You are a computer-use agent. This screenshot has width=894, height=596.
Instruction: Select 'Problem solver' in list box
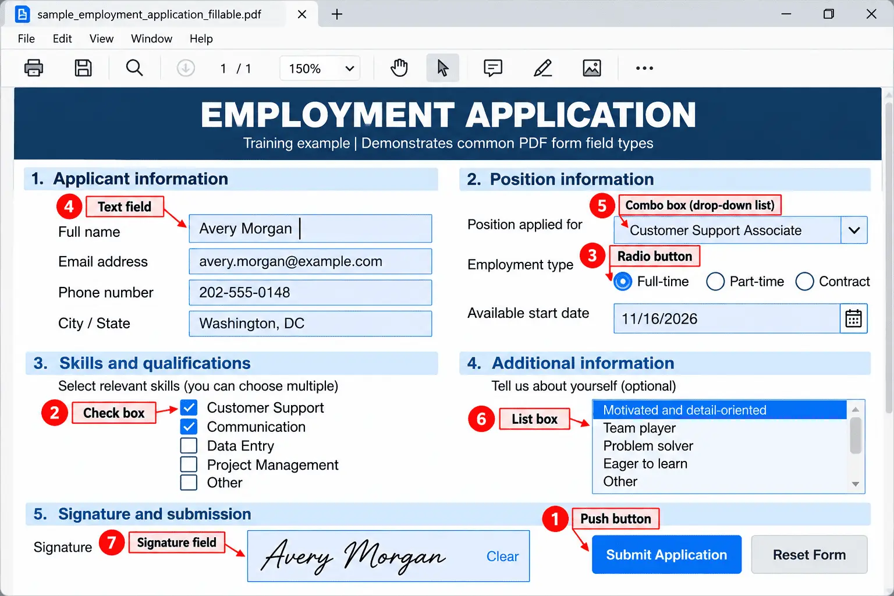(x=719, y=446)
